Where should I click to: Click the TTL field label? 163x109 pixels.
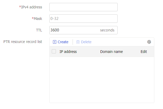click(x=39, y=30)
